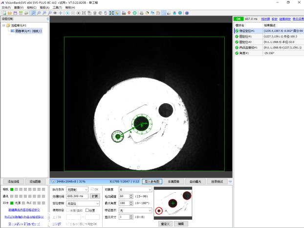
Task: Click the blue play run icon
Action: (67, 13)
